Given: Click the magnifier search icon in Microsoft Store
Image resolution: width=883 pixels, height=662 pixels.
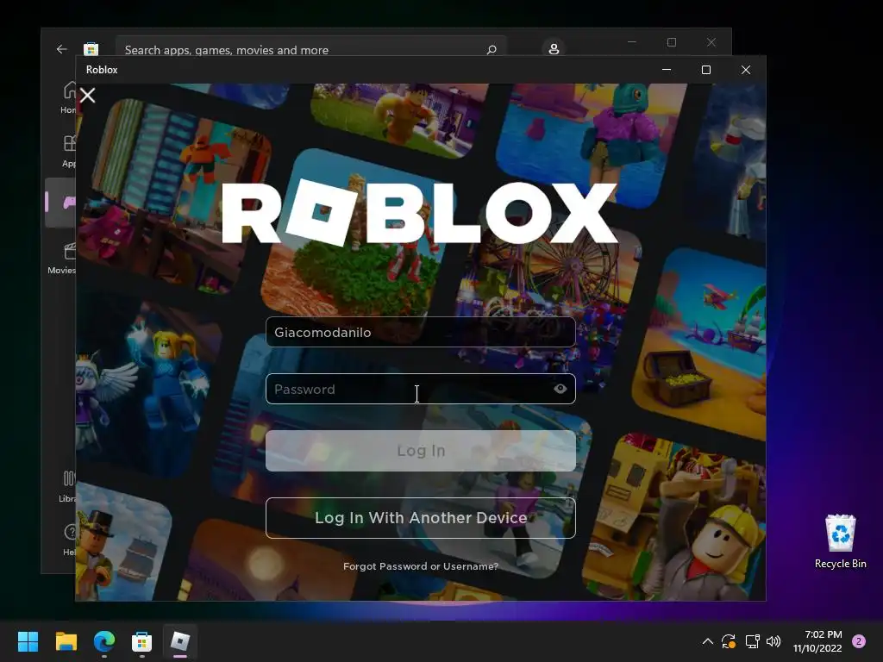Looking at the screenshot, I should (491, 49).
